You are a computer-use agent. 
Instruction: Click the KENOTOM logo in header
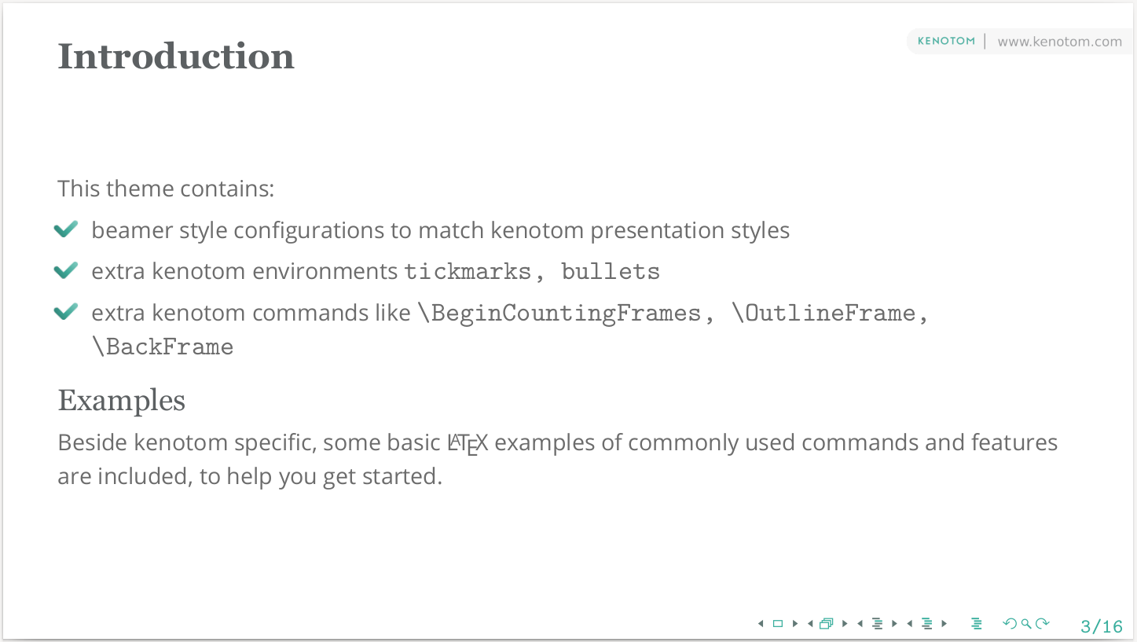point(946,41)
